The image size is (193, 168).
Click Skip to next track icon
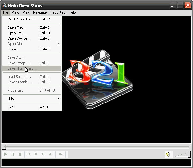(50, 154)
